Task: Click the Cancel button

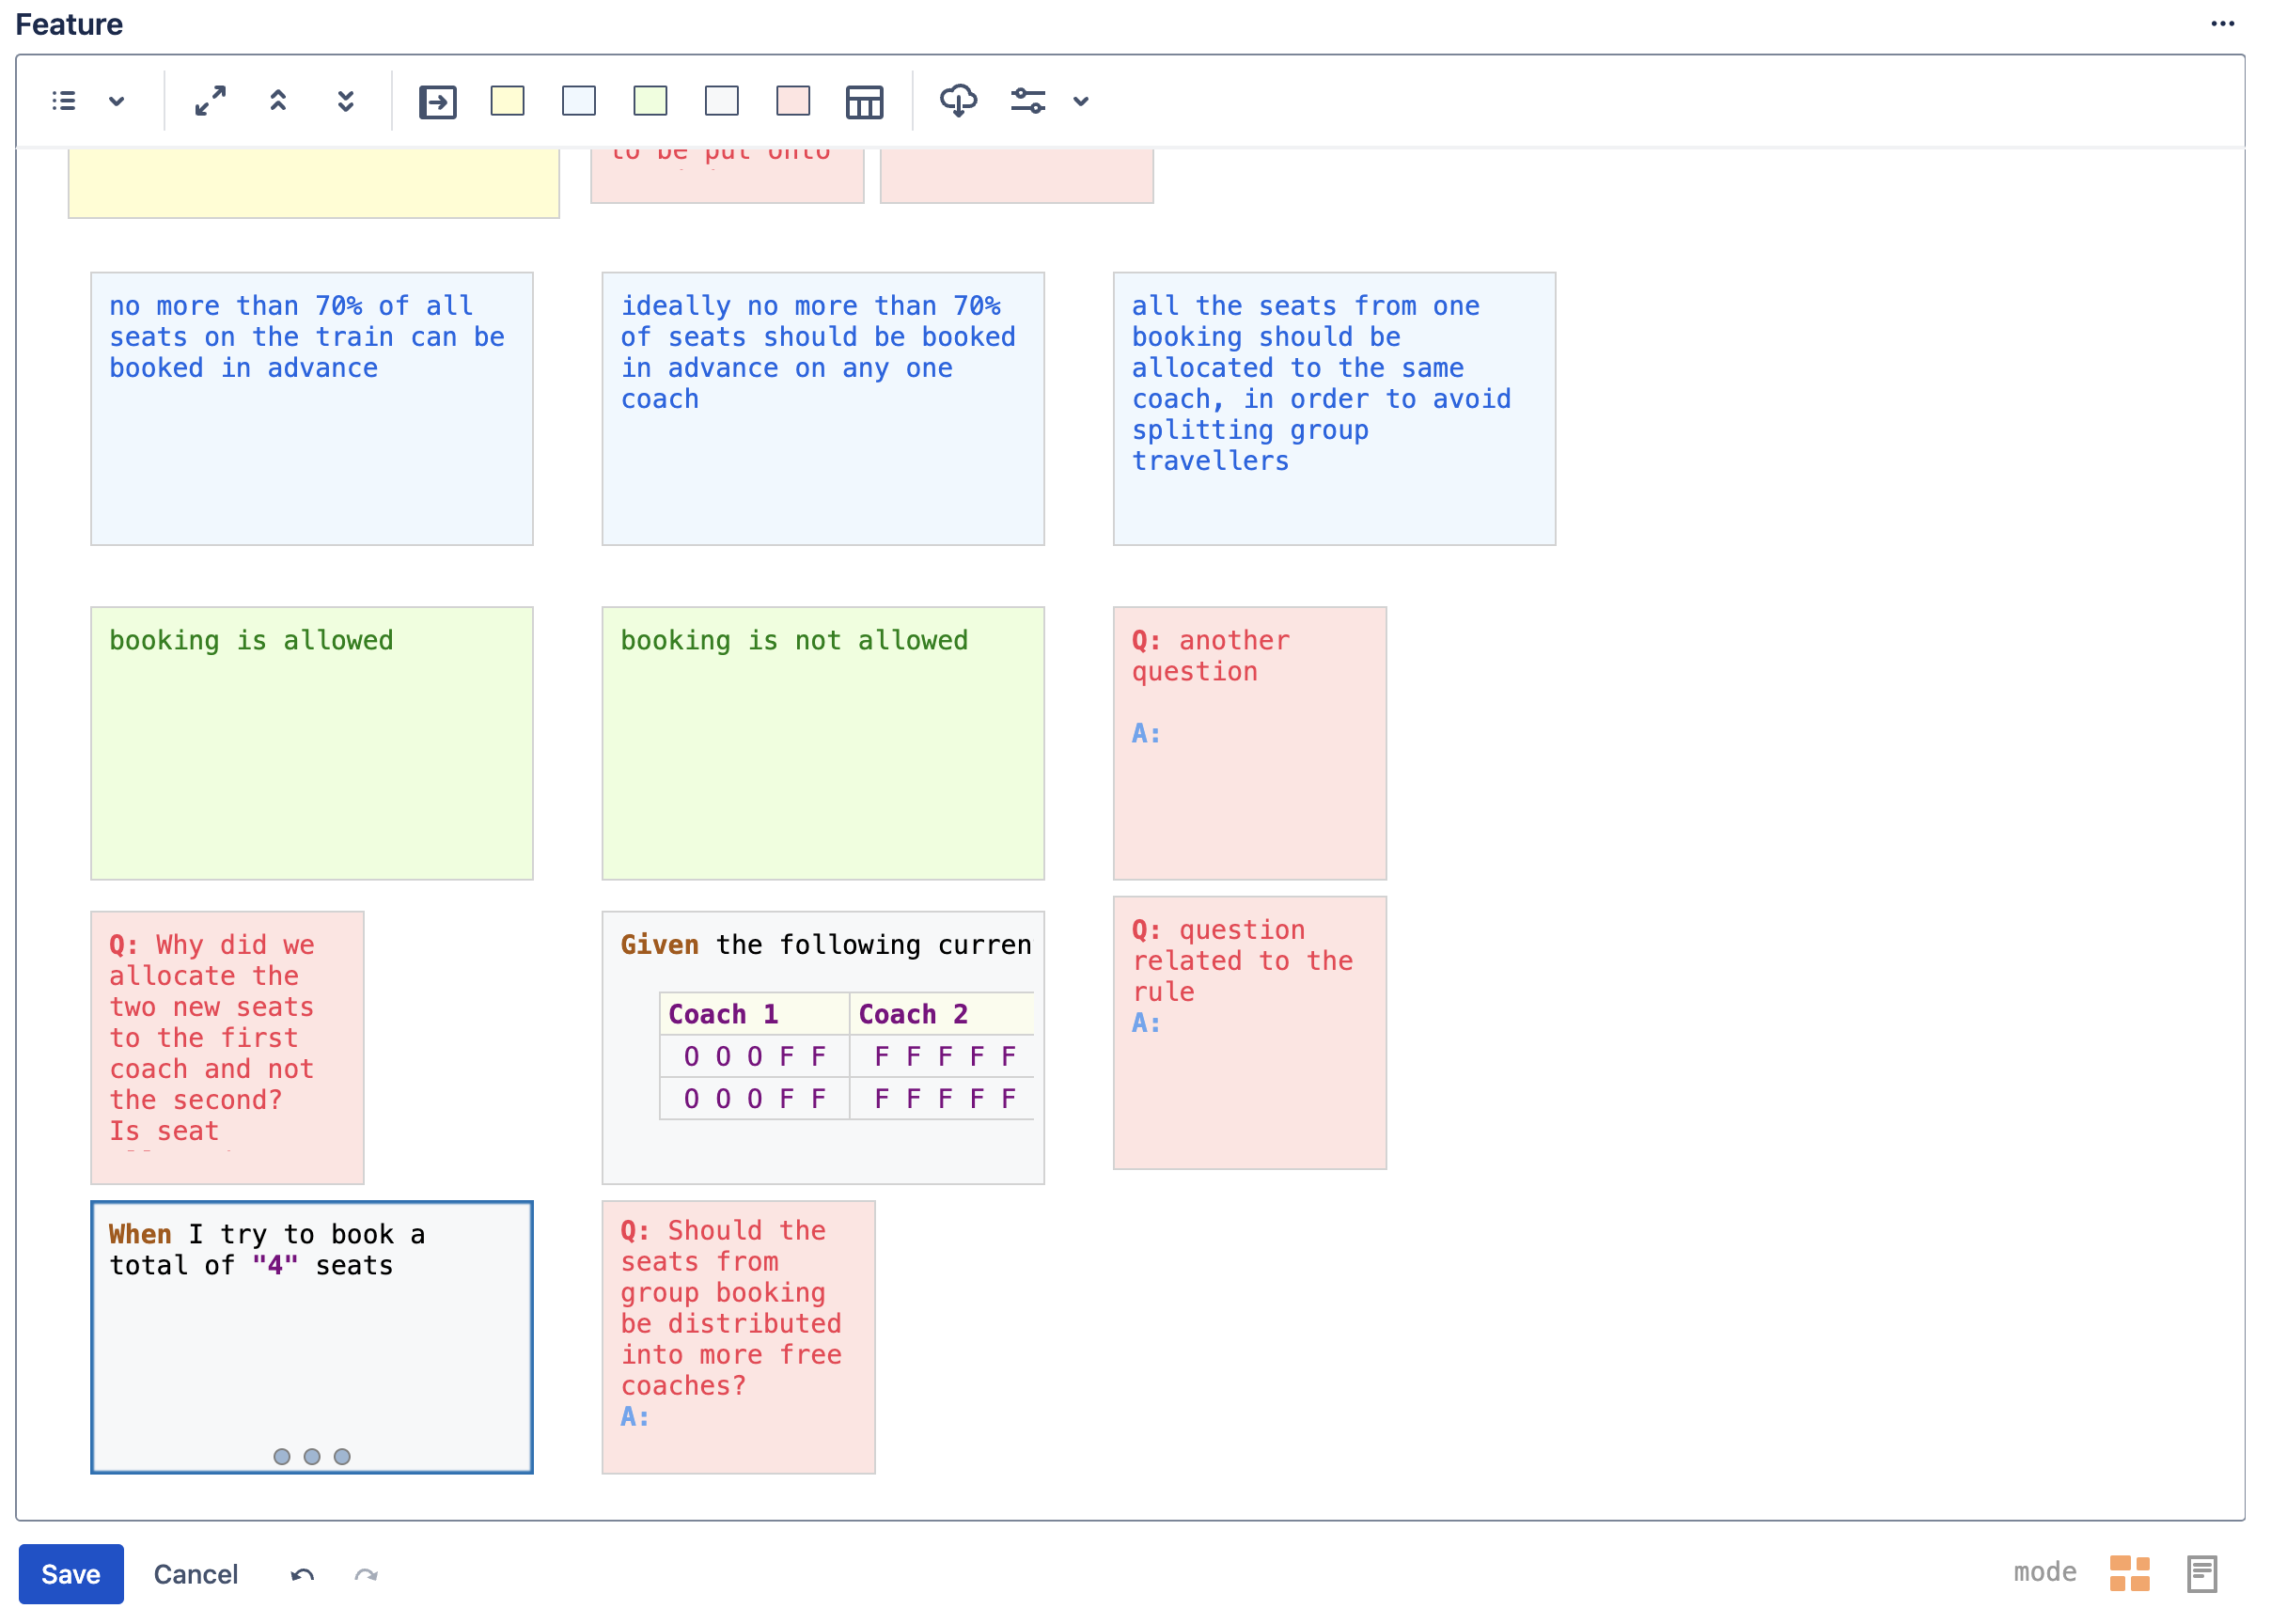Action: 196,1574
